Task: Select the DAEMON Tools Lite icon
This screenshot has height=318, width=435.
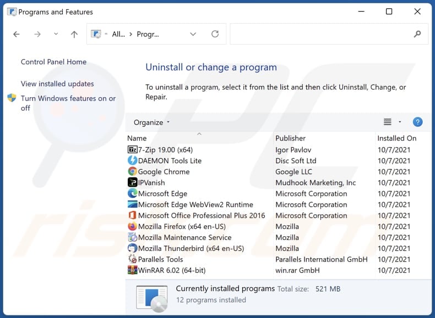Action: pos(132,160)
